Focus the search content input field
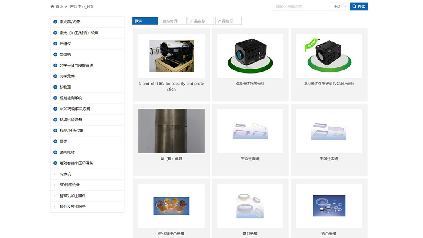 (301, 7)
